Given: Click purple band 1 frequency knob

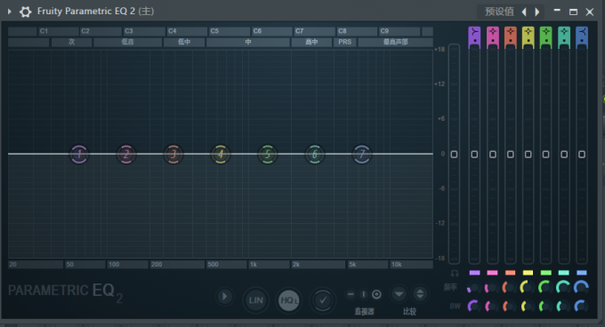Looking at the screenshot, I should (x=473, y=287).
